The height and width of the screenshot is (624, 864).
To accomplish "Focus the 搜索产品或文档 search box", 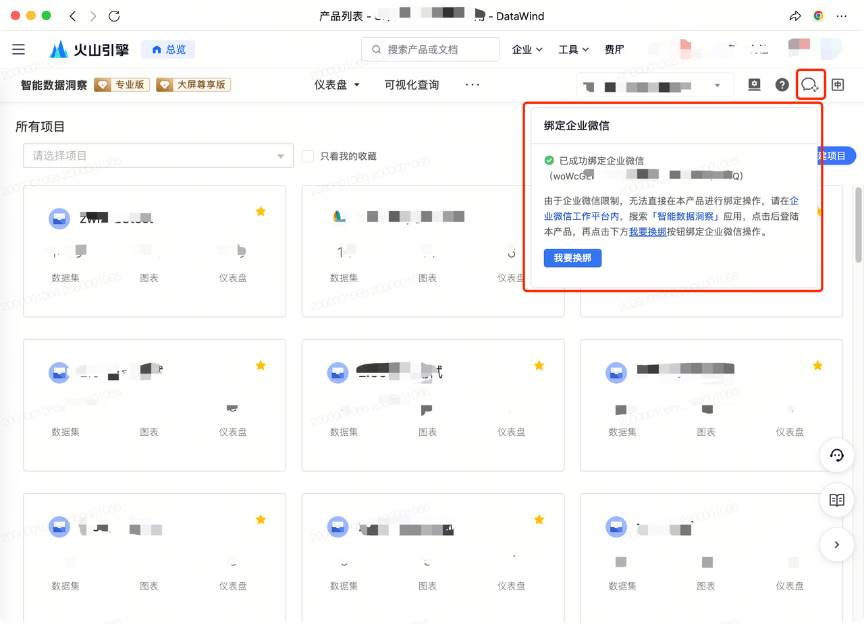I will click(x=431, y=49).
